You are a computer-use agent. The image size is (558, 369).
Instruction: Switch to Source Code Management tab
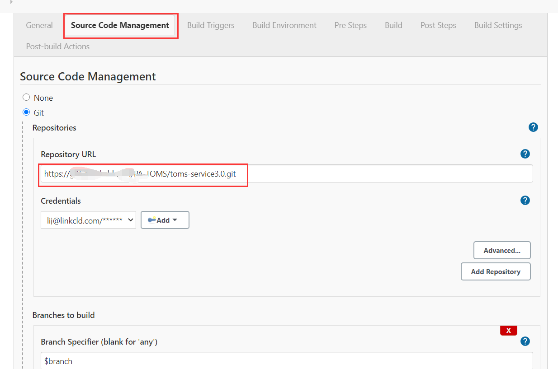(x=120, y=25)
